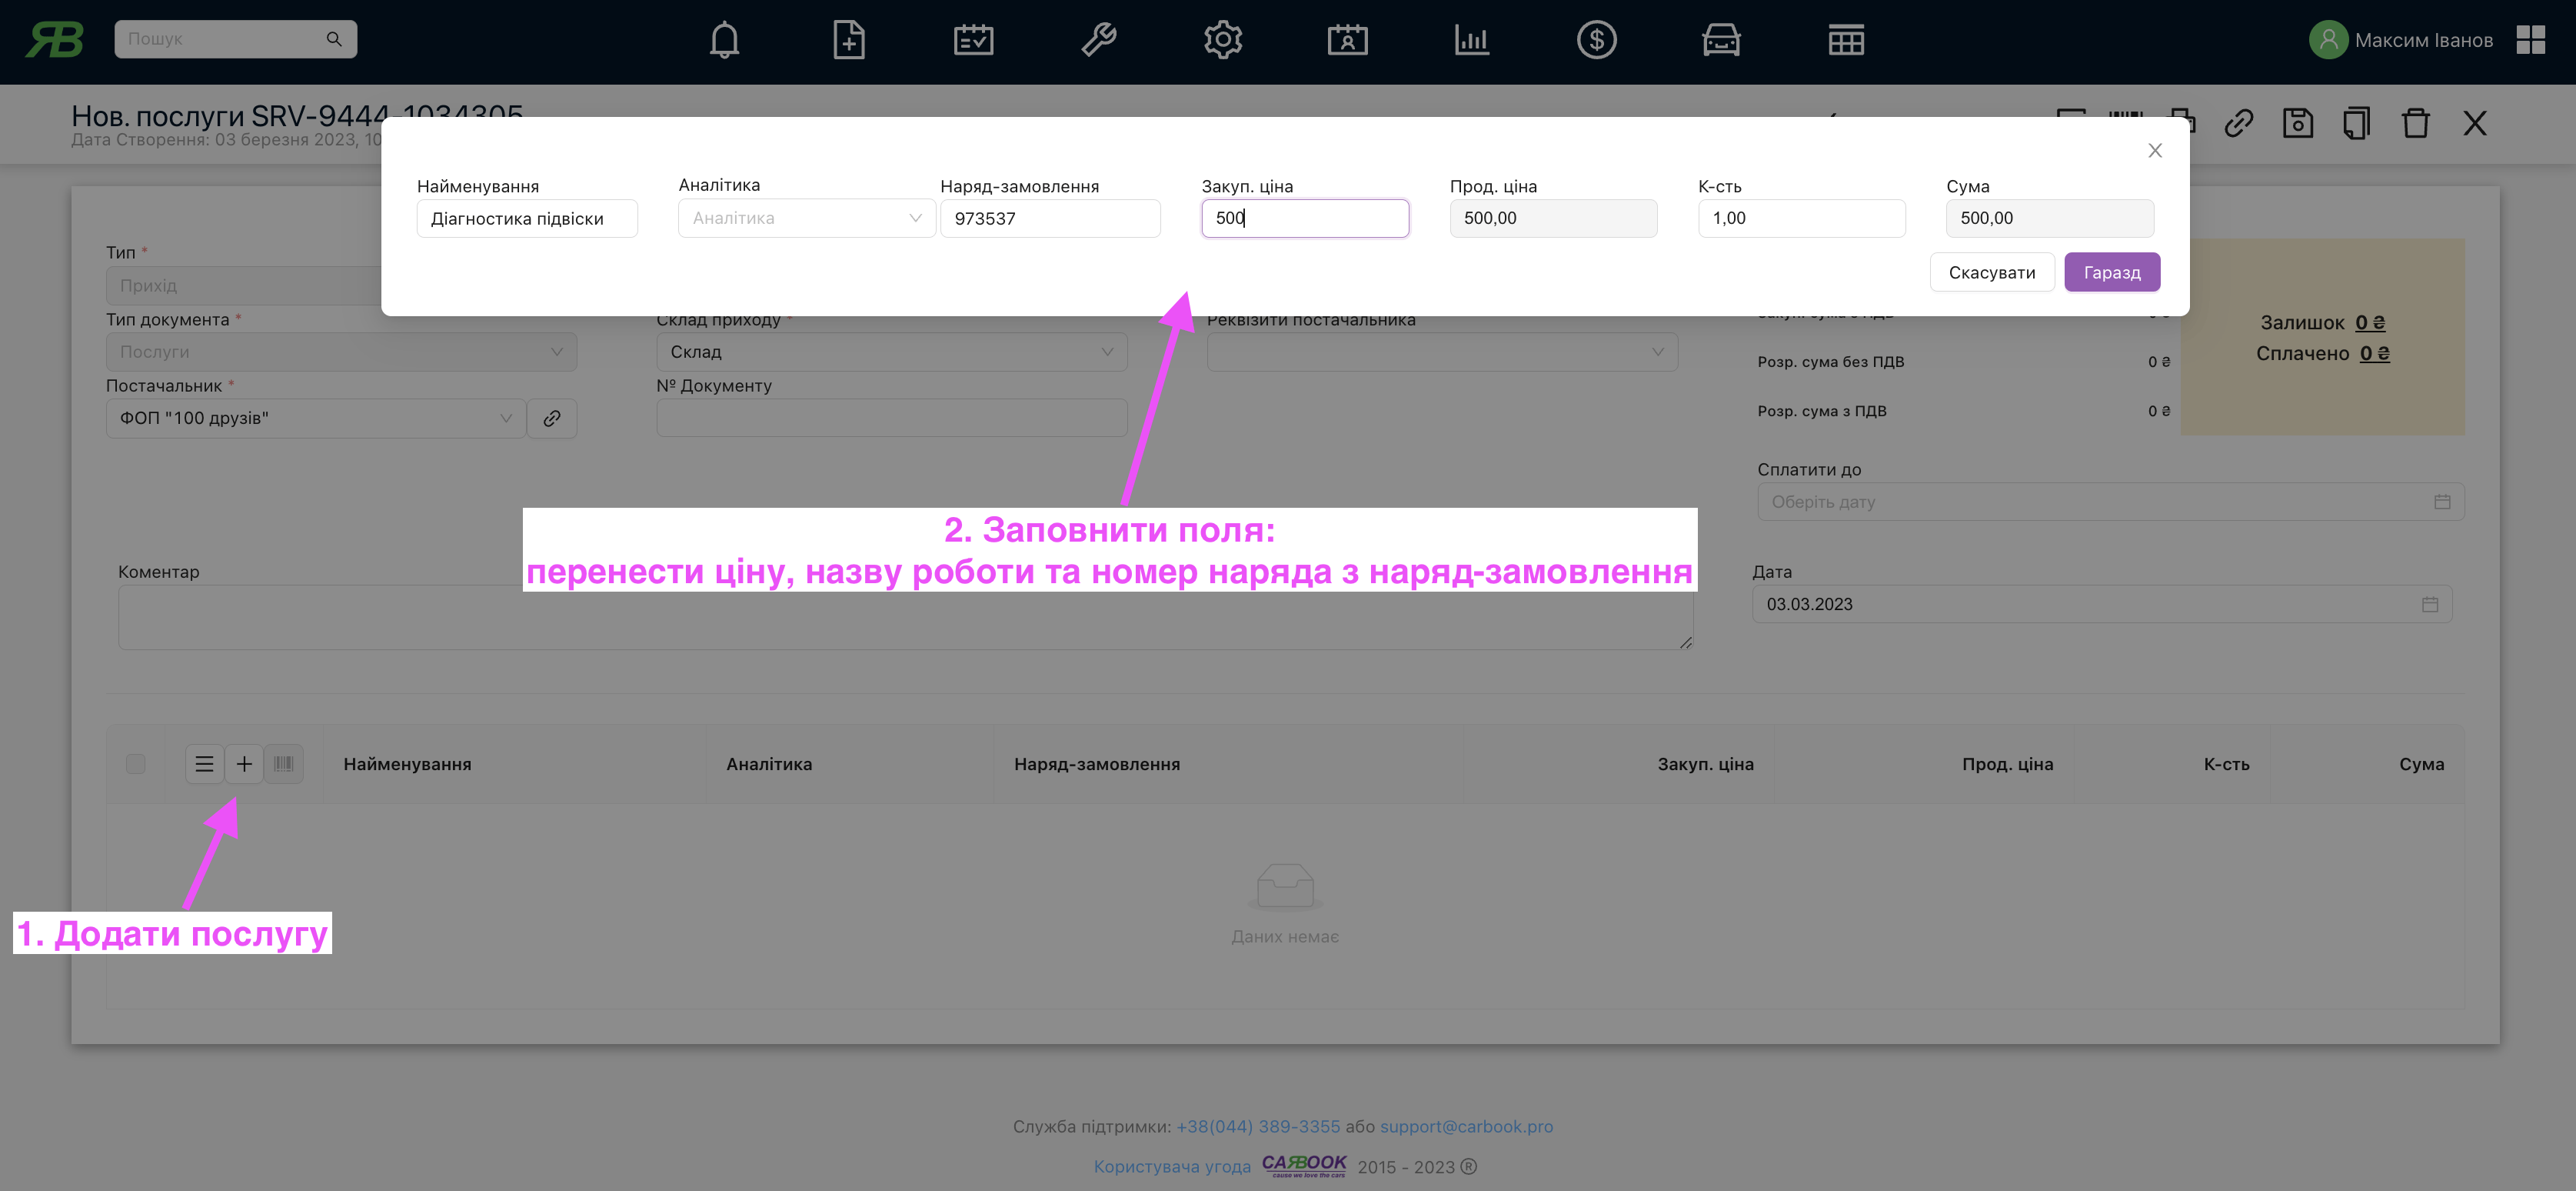Open the Склад приходу dropdown
This screenshot has width=2576, height=1191.
point(891,352)
